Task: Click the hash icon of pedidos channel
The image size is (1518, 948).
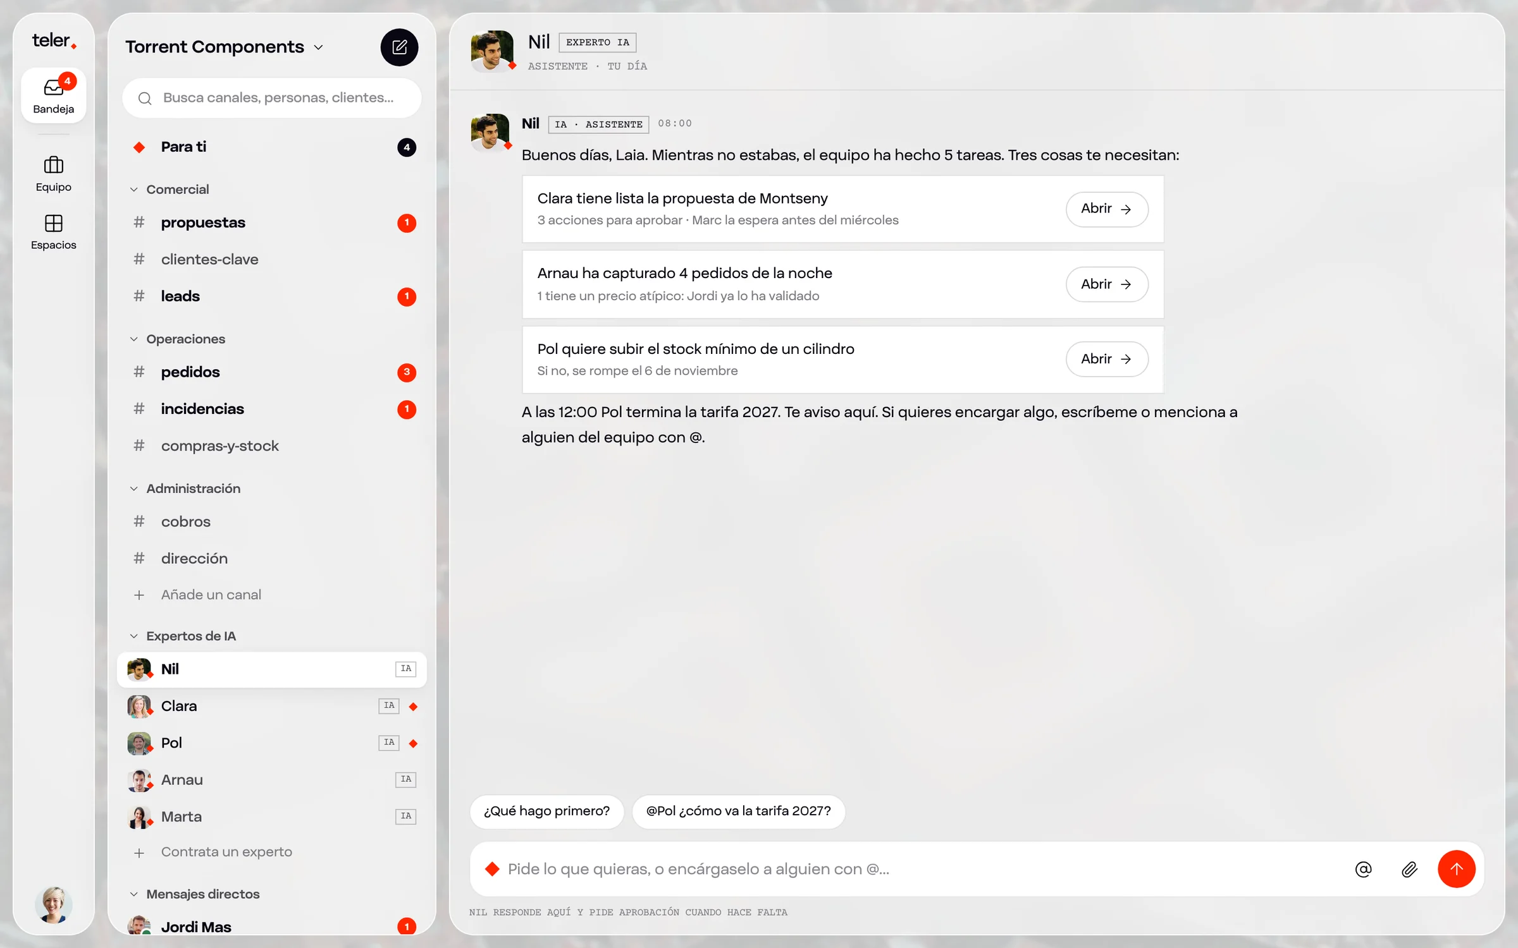Action: [x=139, y=372]
